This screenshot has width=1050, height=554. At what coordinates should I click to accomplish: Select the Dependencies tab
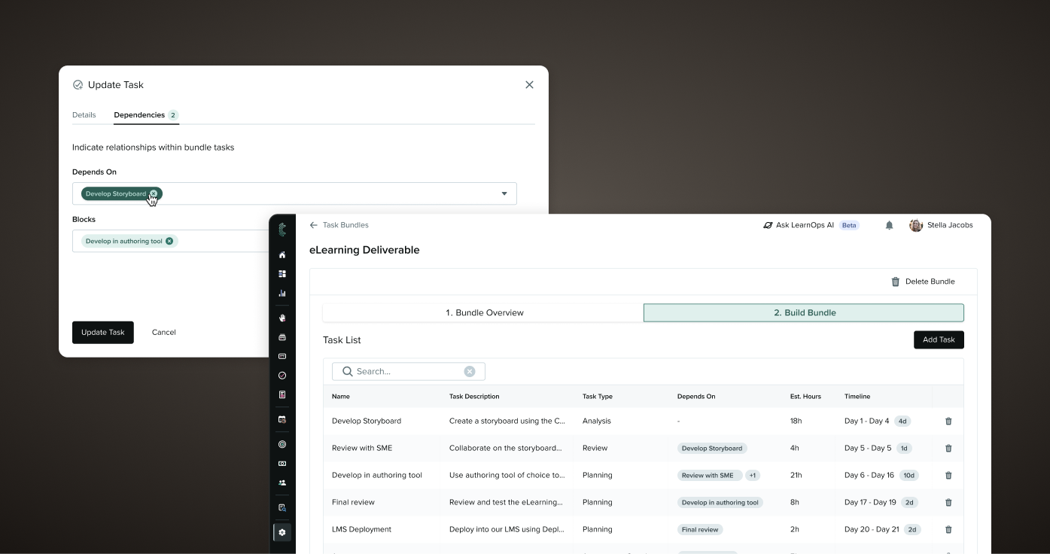[146, 115]
